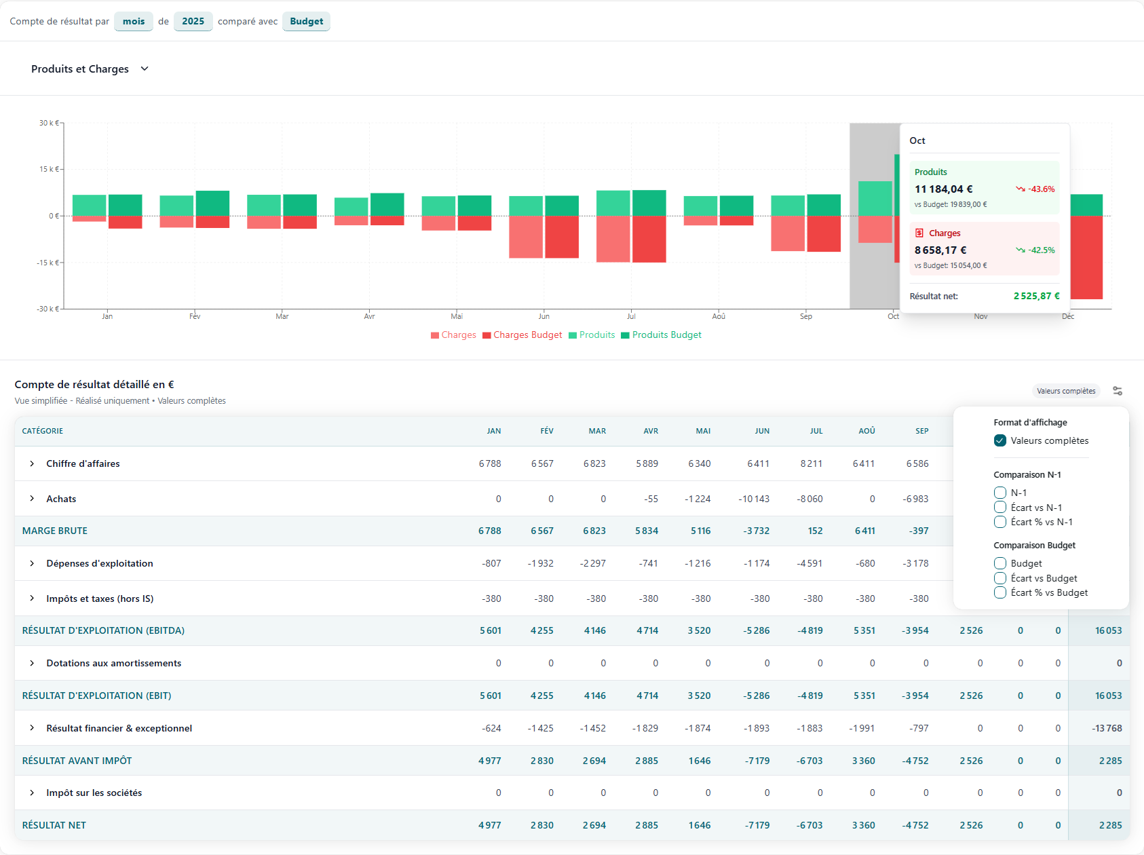Expand Résultat financier & exceptionnel row
This screenshot has width=1144, height=855.
(x=32, y=728)
